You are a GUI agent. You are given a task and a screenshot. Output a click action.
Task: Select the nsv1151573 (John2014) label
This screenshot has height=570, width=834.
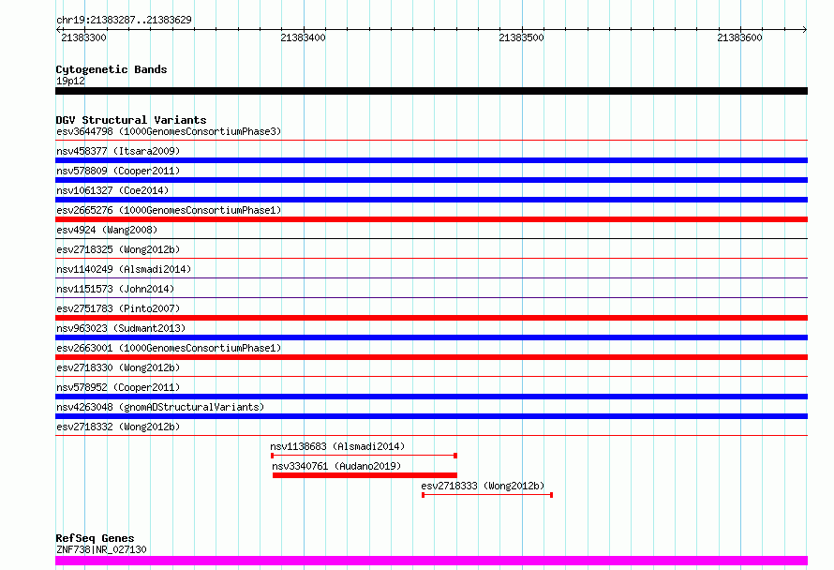(115, 289)
